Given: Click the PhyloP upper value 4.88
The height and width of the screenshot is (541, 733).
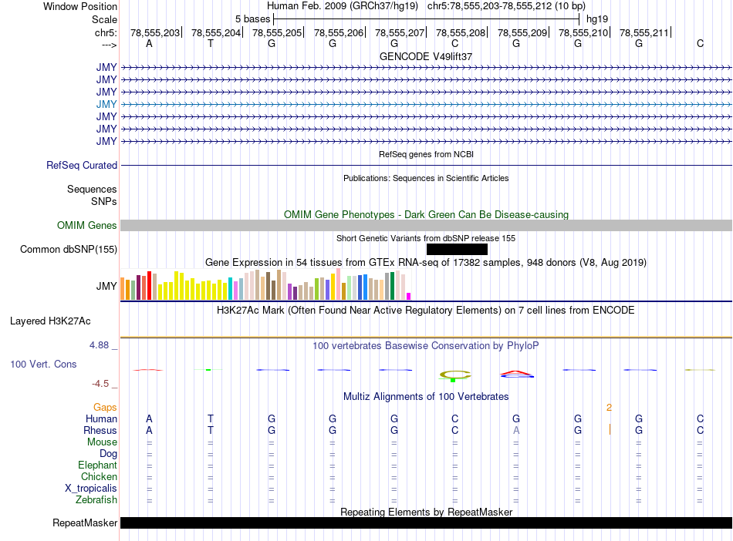Looking at the screenshot, I should pos(99,345).
